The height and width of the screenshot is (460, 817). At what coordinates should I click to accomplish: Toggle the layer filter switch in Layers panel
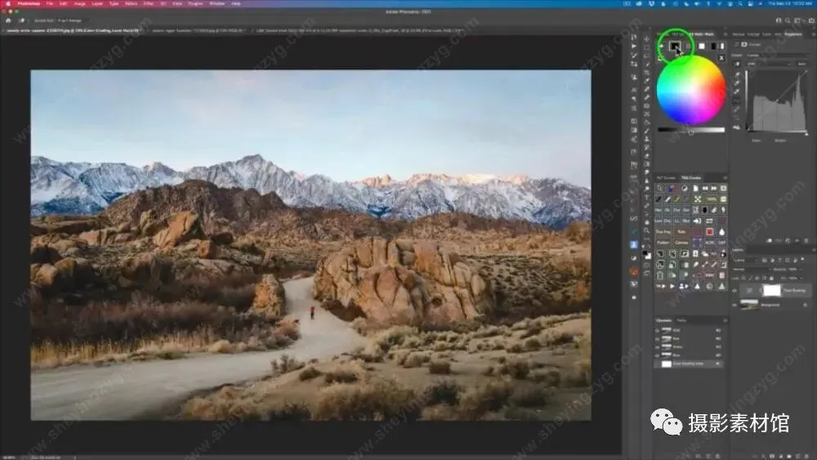[802, 259]
